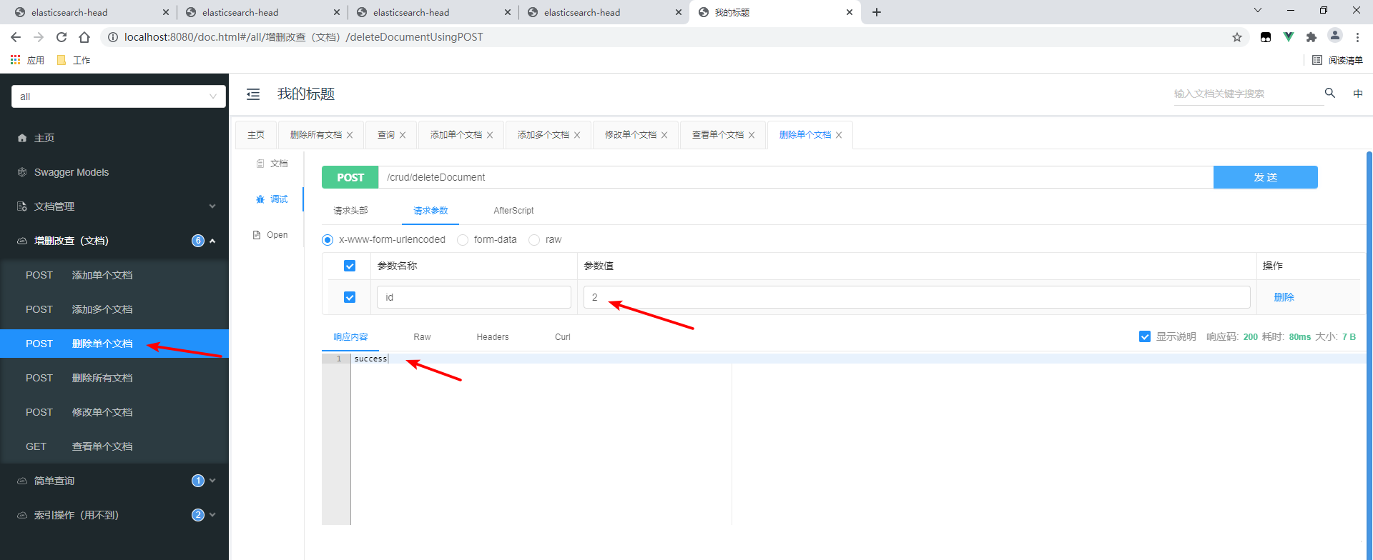The width and height of the screenshot is (1373, 560).
Task: Switch to the 主页 content tab
Action: [x=256, y=135]
